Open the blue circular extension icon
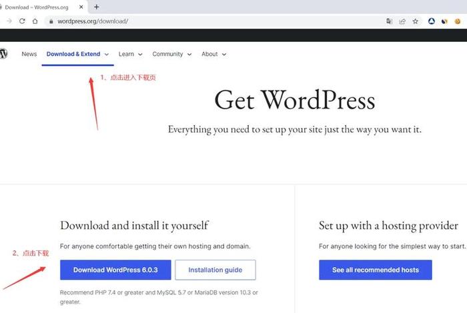467x313 pixels. point(431,21)
